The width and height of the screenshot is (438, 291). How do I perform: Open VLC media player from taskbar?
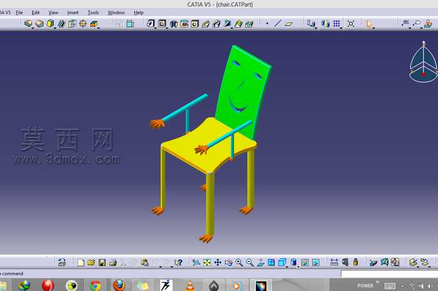coord(190,285)
